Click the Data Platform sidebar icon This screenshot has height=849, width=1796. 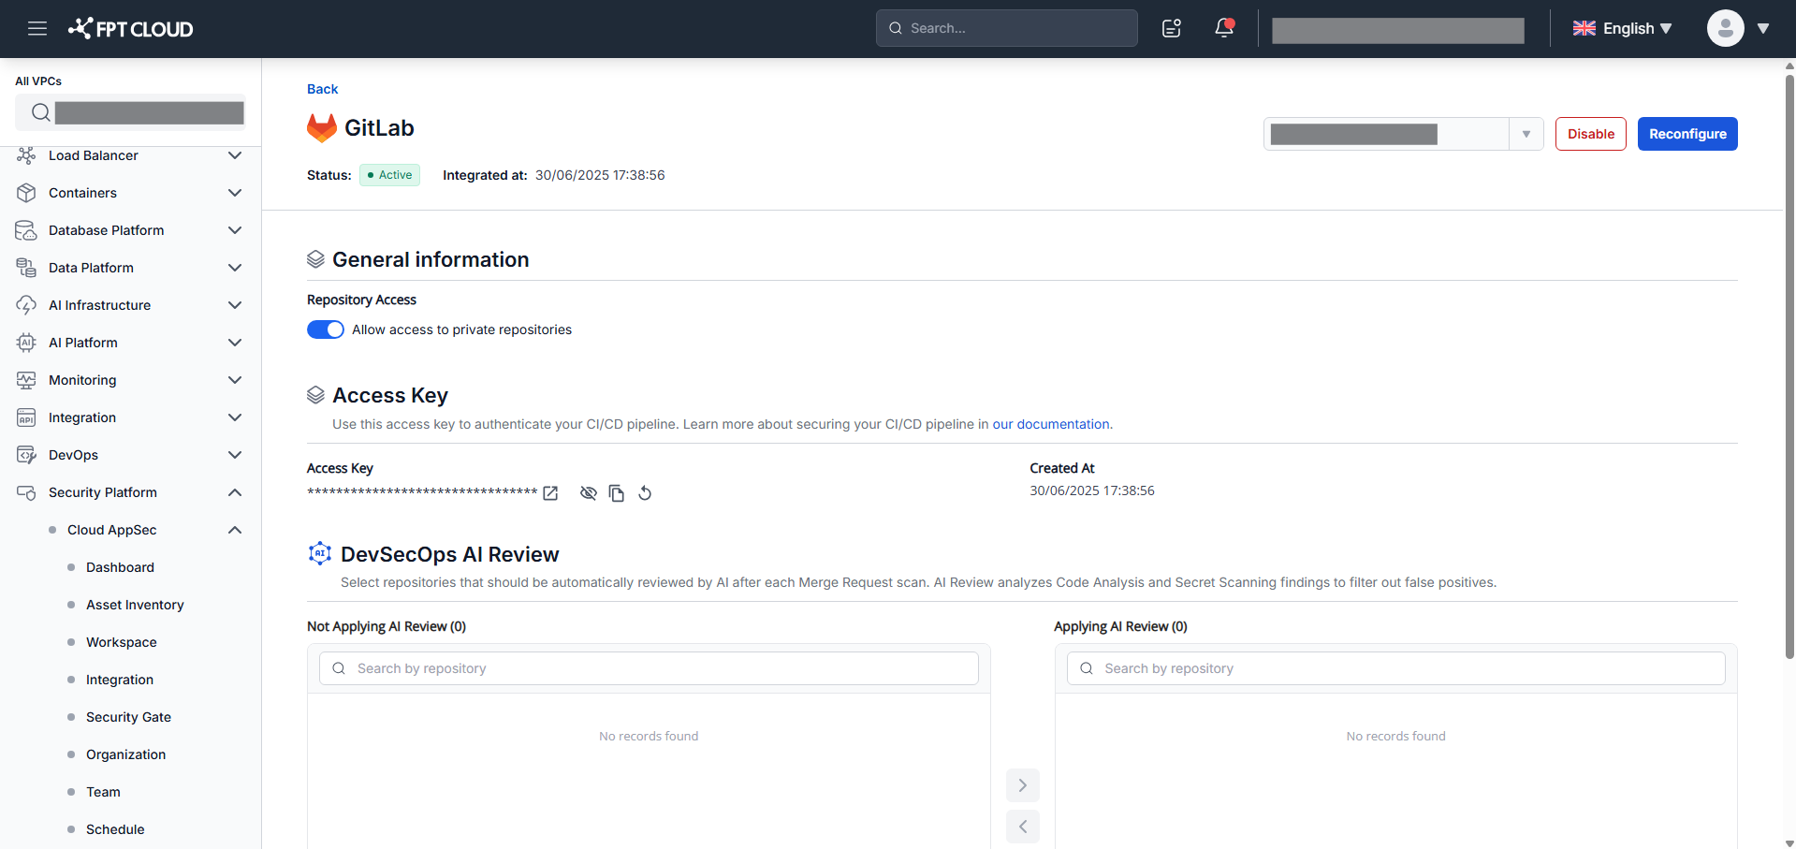tap(26, 268)
